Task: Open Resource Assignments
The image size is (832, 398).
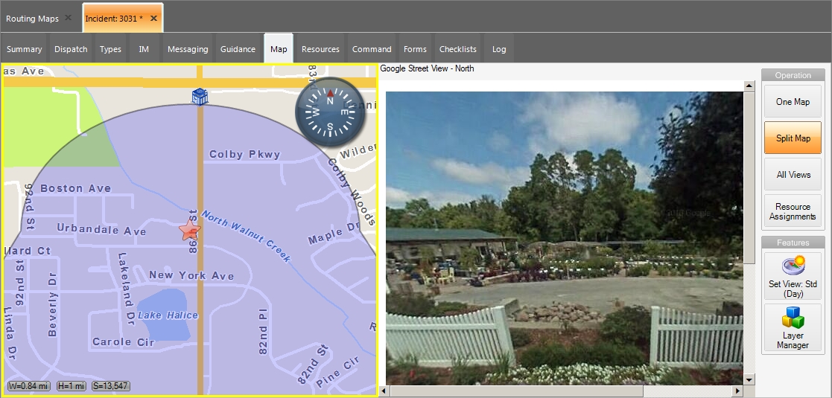Action: (x=793, y=211)
